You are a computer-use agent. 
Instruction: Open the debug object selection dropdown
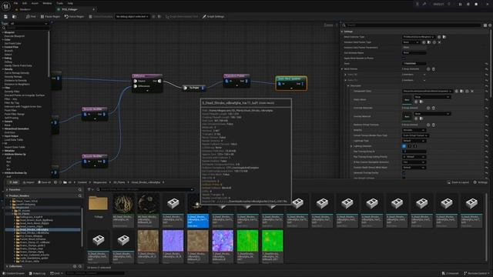(132, 17)
